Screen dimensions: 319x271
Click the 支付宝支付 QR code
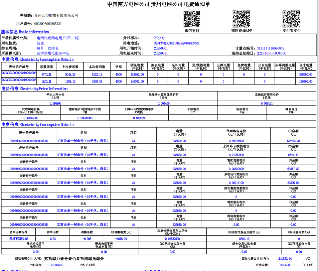pyautogui.click(x=291, y=19)
